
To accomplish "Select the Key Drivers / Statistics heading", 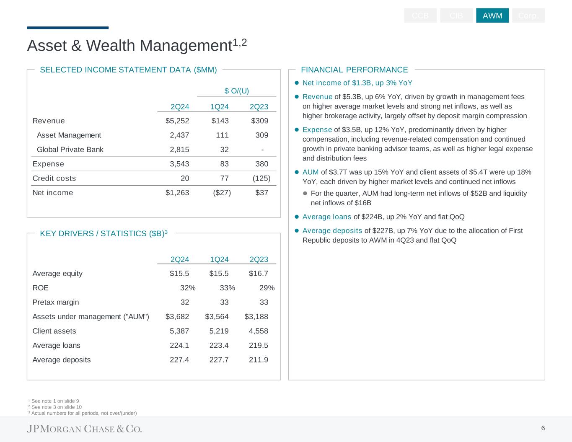I will point(104,233).
